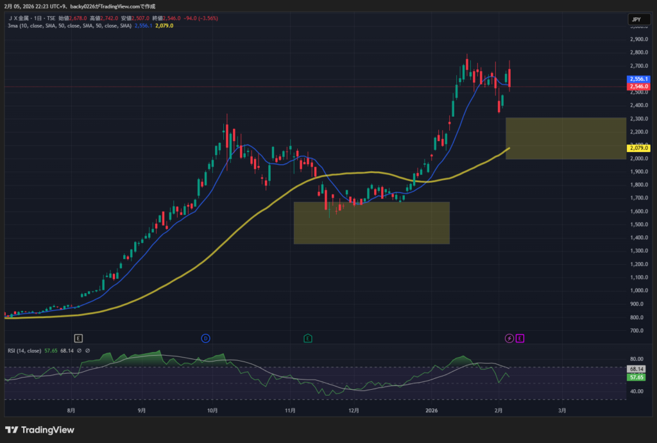
Task: Click the red 2,546.0 last price label
Action: tap(639, 86)
